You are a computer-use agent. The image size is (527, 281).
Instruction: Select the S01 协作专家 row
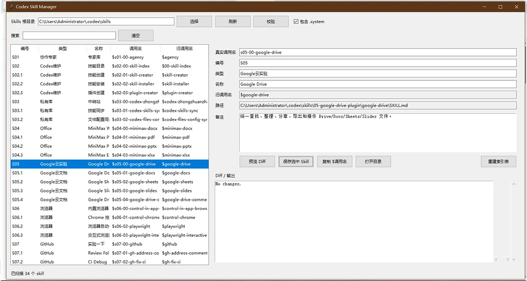pos(110,57)
